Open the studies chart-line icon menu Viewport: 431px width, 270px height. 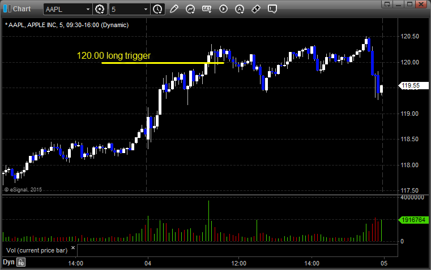[x=190, y=9]
